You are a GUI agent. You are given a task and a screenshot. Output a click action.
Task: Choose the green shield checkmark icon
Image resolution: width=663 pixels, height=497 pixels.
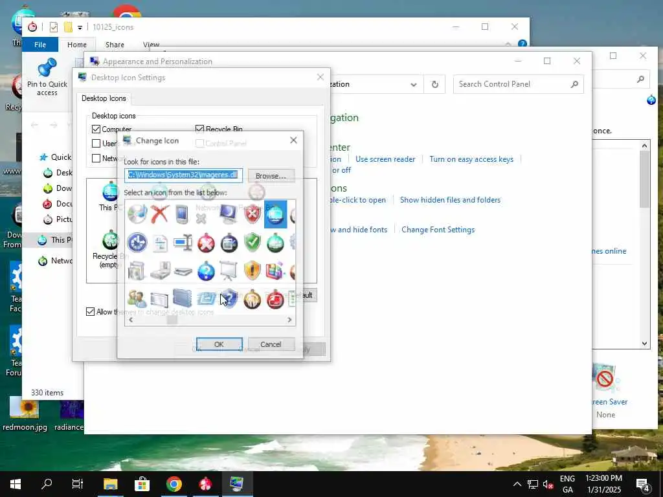pos(253,243)
